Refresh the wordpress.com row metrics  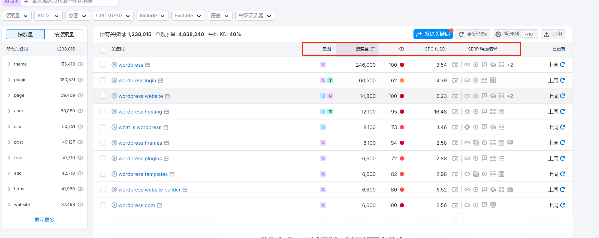click(x=562, y=205)
